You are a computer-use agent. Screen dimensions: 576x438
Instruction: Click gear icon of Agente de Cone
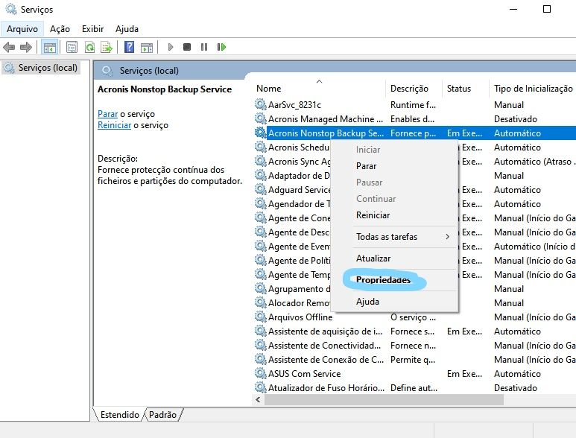261,218
